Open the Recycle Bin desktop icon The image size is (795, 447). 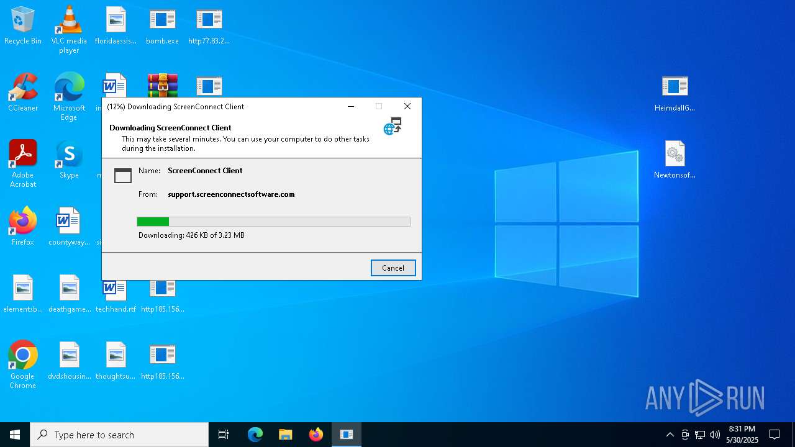click(x=23, y=26)
